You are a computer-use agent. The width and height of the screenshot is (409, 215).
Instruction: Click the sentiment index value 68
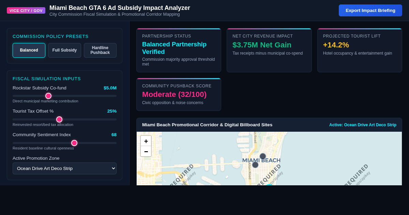(x=114, y=134)
